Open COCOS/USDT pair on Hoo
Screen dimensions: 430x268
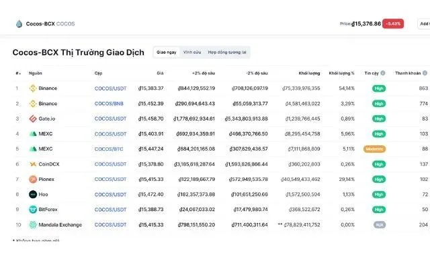pos(110,194)
